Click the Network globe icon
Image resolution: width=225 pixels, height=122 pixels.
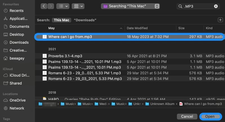(6, 108)
